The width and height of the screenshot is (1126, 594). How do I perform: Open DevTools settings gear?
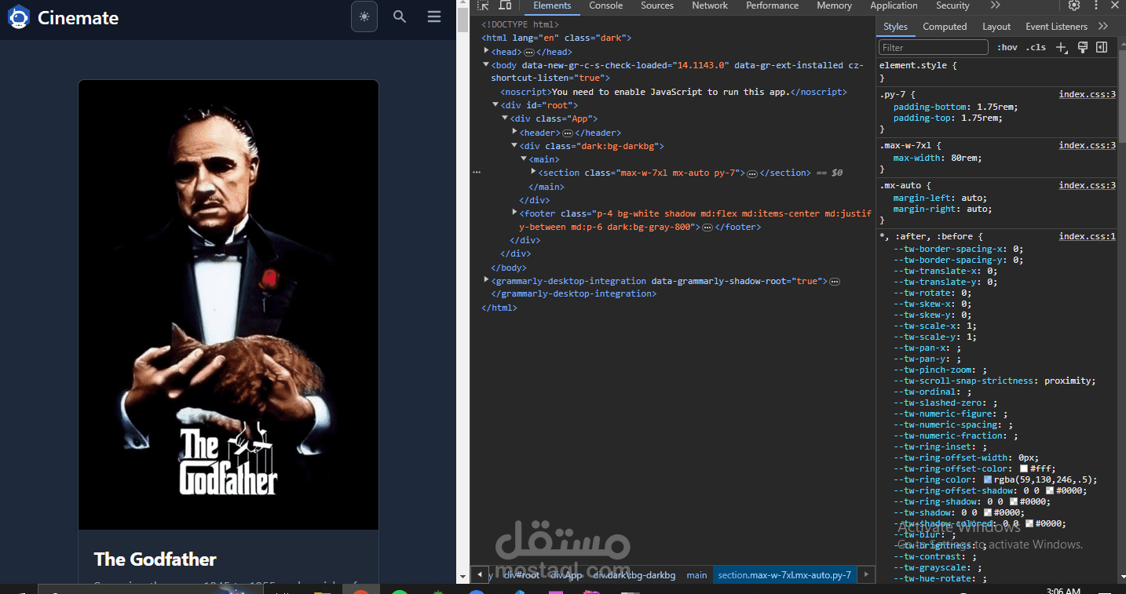[x=1074, y=5]
